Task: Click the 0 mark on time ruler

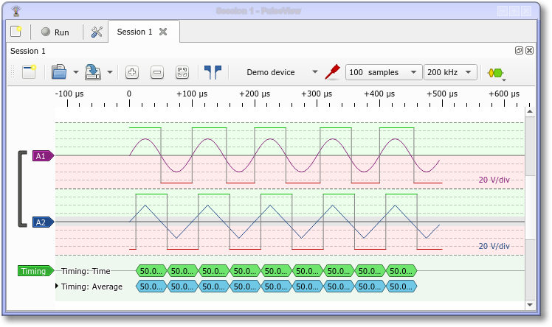Action: click(x=129, y=94)
